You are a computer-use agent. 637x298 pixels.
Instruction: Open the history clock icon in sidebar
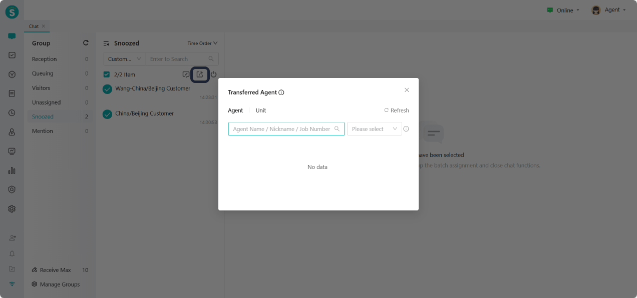coord(12,113)
